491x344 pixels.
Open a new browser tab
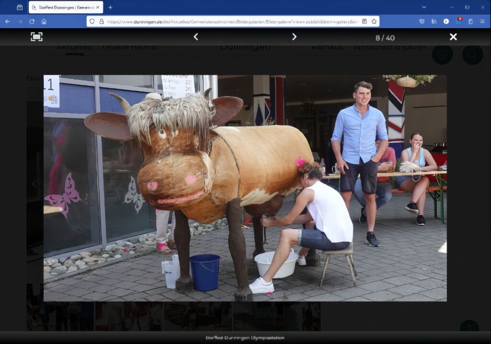(110, 8)
